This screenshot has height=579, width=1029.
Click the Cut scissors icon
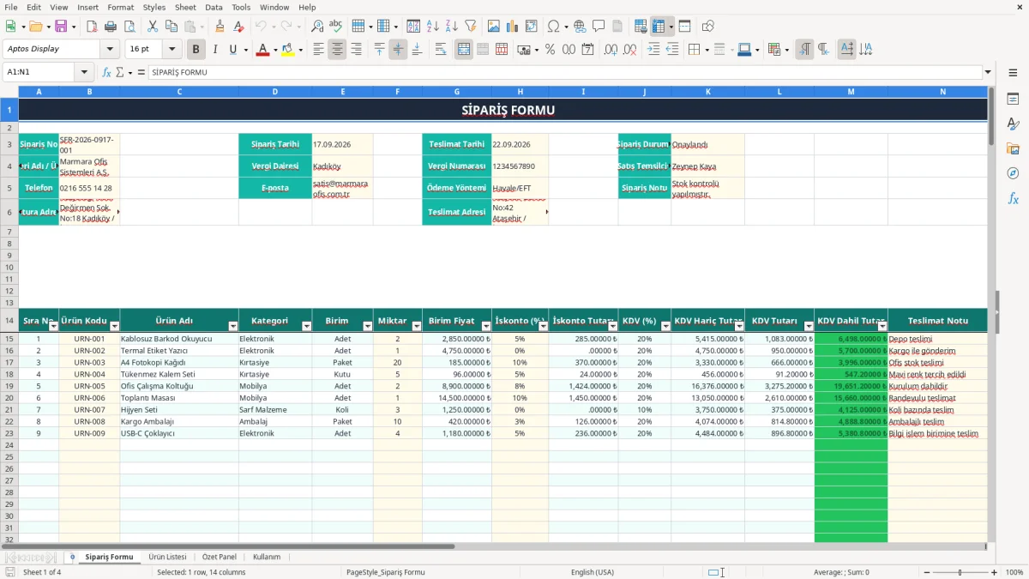(153, 27)
